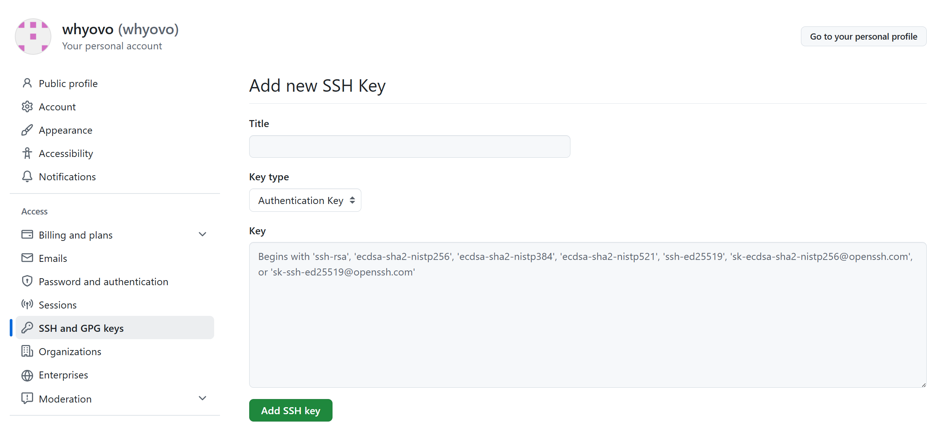Viewport: 938px width, 427px height.
Task: Focus the Title input field
Action: pos(410,146)
